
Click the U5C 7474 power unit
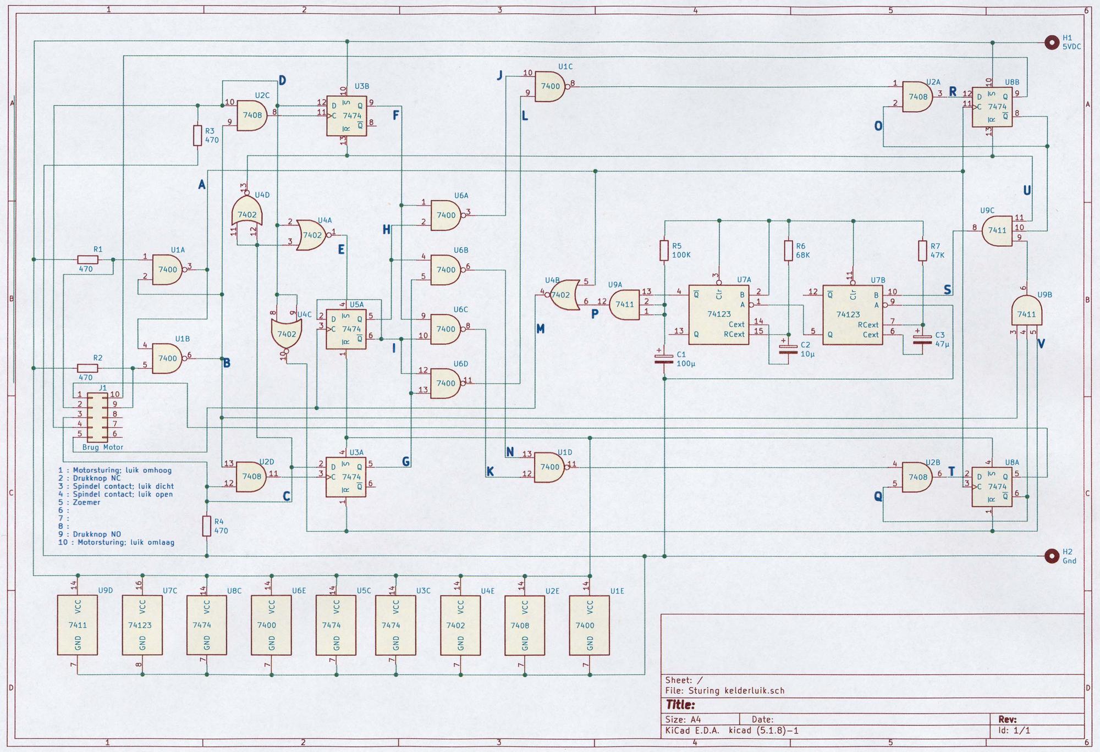[x=336, y=625]
